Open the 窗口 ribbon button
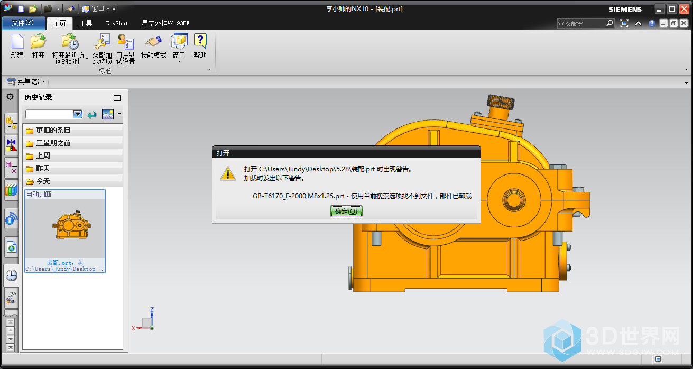This screenshot has width=693, height=369. (x=179, y=49)
